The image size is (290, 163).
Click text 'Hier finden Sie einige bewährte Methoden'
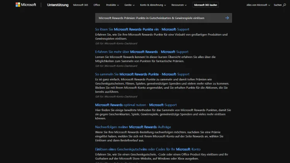[x=123, y=110]
